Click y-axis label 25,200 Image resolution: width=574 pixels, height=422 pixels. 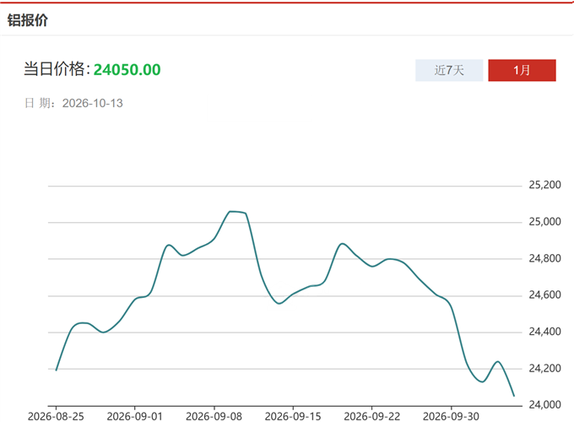point(544,185)
